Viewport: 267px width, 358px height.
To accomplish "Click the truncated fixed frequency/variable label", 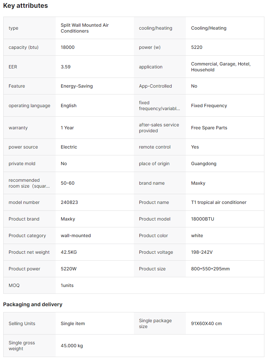I will [x=159, y=106].
